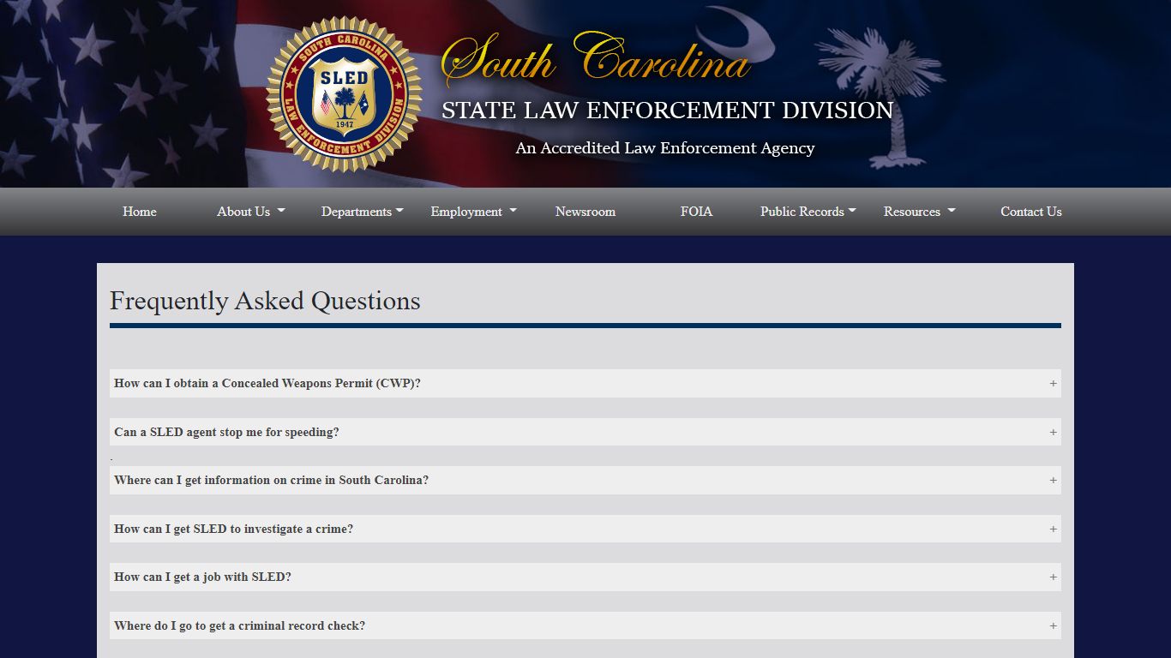1171x658 pixels.
Task: Go to Contact Us
Action: [1031, 212]
